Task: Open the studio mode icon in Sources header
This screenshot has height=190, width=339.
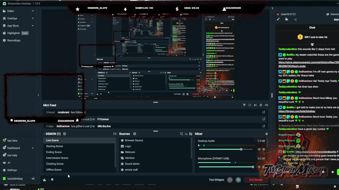Action: coord(181,134)
